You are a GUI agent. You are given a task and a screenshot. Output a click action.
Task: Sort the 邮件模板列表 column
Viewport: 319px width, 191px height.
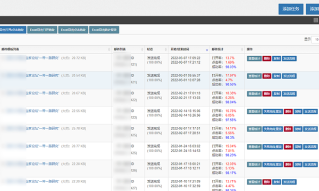click(109, 49)
